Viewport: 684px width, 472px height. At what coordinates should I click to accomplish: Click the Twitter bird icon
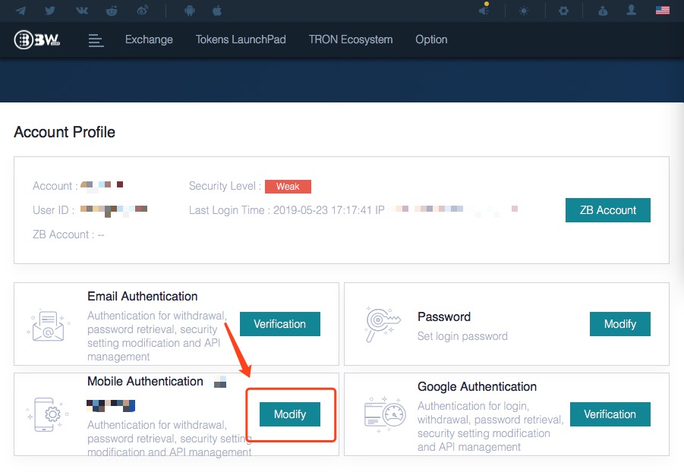pos(50,11)
